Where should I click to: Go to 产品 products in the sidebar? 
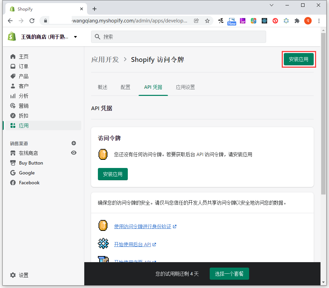[x=23, y=76]
